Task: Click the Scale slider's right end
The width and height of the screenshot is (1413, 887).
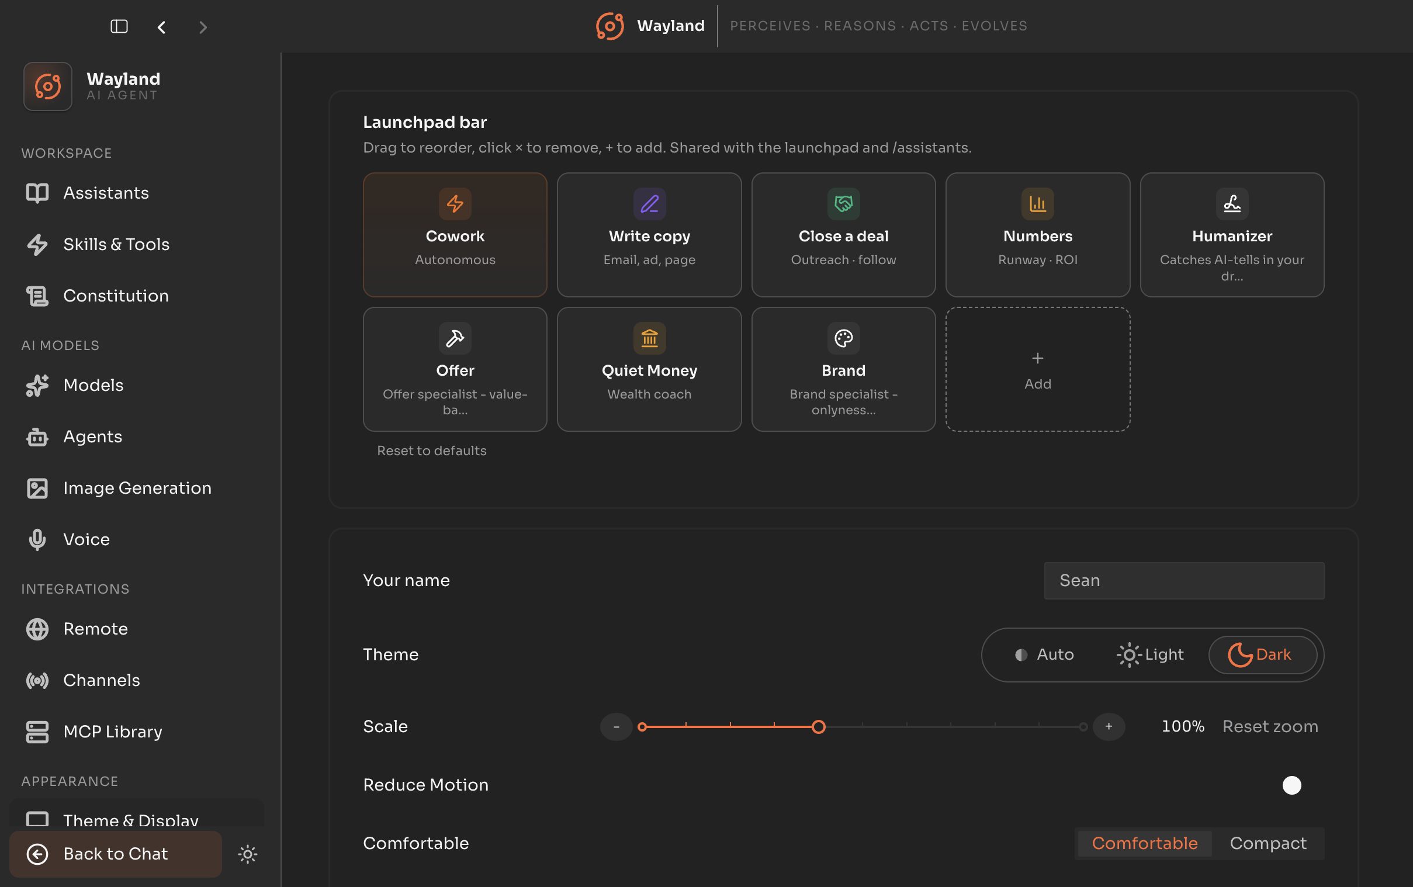Action: pos(1083,727)
